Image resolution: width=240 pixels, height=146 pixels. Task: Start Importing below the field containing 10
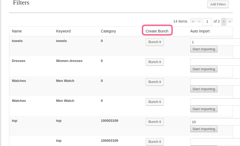pyautogui.click(x=204, y=129)
